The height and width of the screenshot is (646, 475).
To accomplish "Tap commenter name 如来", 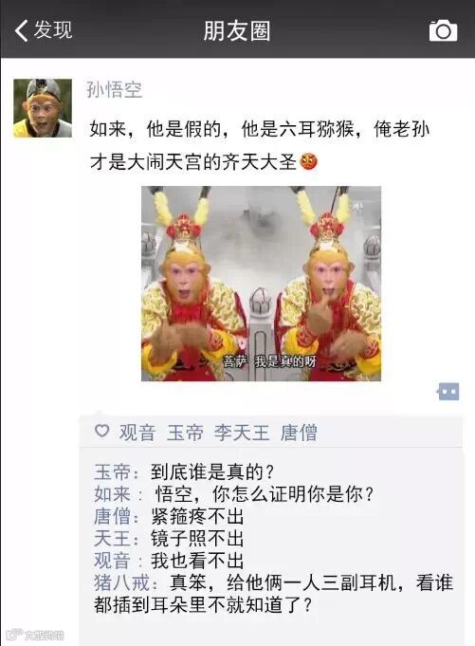I will point(112,493).
